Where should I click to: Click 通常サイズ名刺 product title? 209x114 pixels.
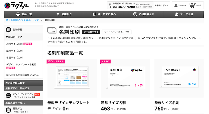[113, 103]
